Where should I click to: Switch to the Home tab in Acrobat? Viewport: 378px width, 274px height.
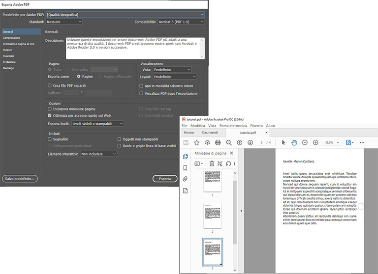click(189, 133)
